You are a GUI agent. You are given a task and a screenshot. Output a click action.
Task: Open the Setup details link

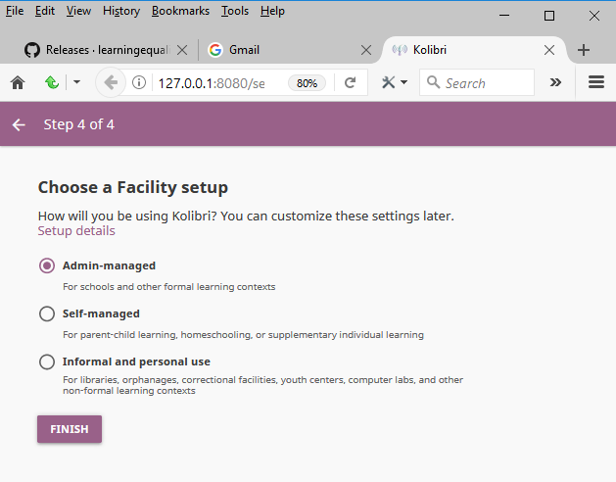[x=76, y=231]
